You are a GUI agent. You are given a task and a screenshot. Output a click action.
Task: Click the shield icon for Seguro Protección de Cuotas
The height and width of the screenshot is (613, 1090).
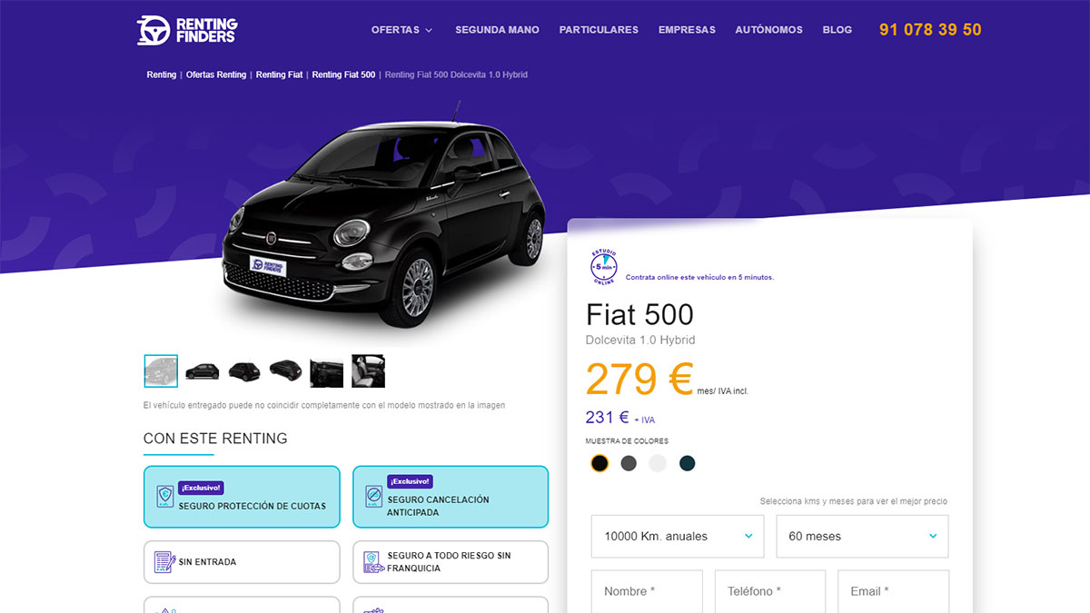click(165, 497)
